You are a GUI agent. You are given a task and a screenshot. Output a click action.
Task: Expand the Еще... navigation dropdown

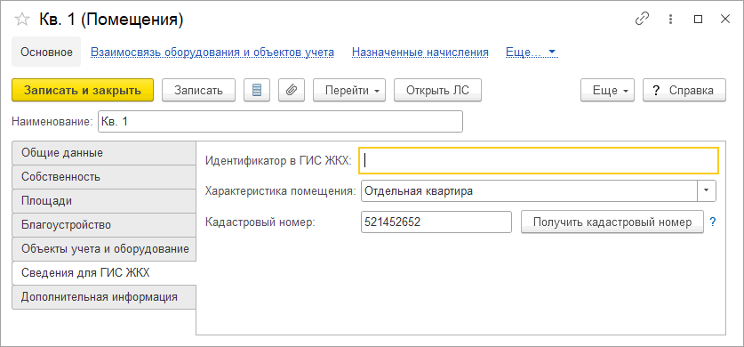(532, 52)
